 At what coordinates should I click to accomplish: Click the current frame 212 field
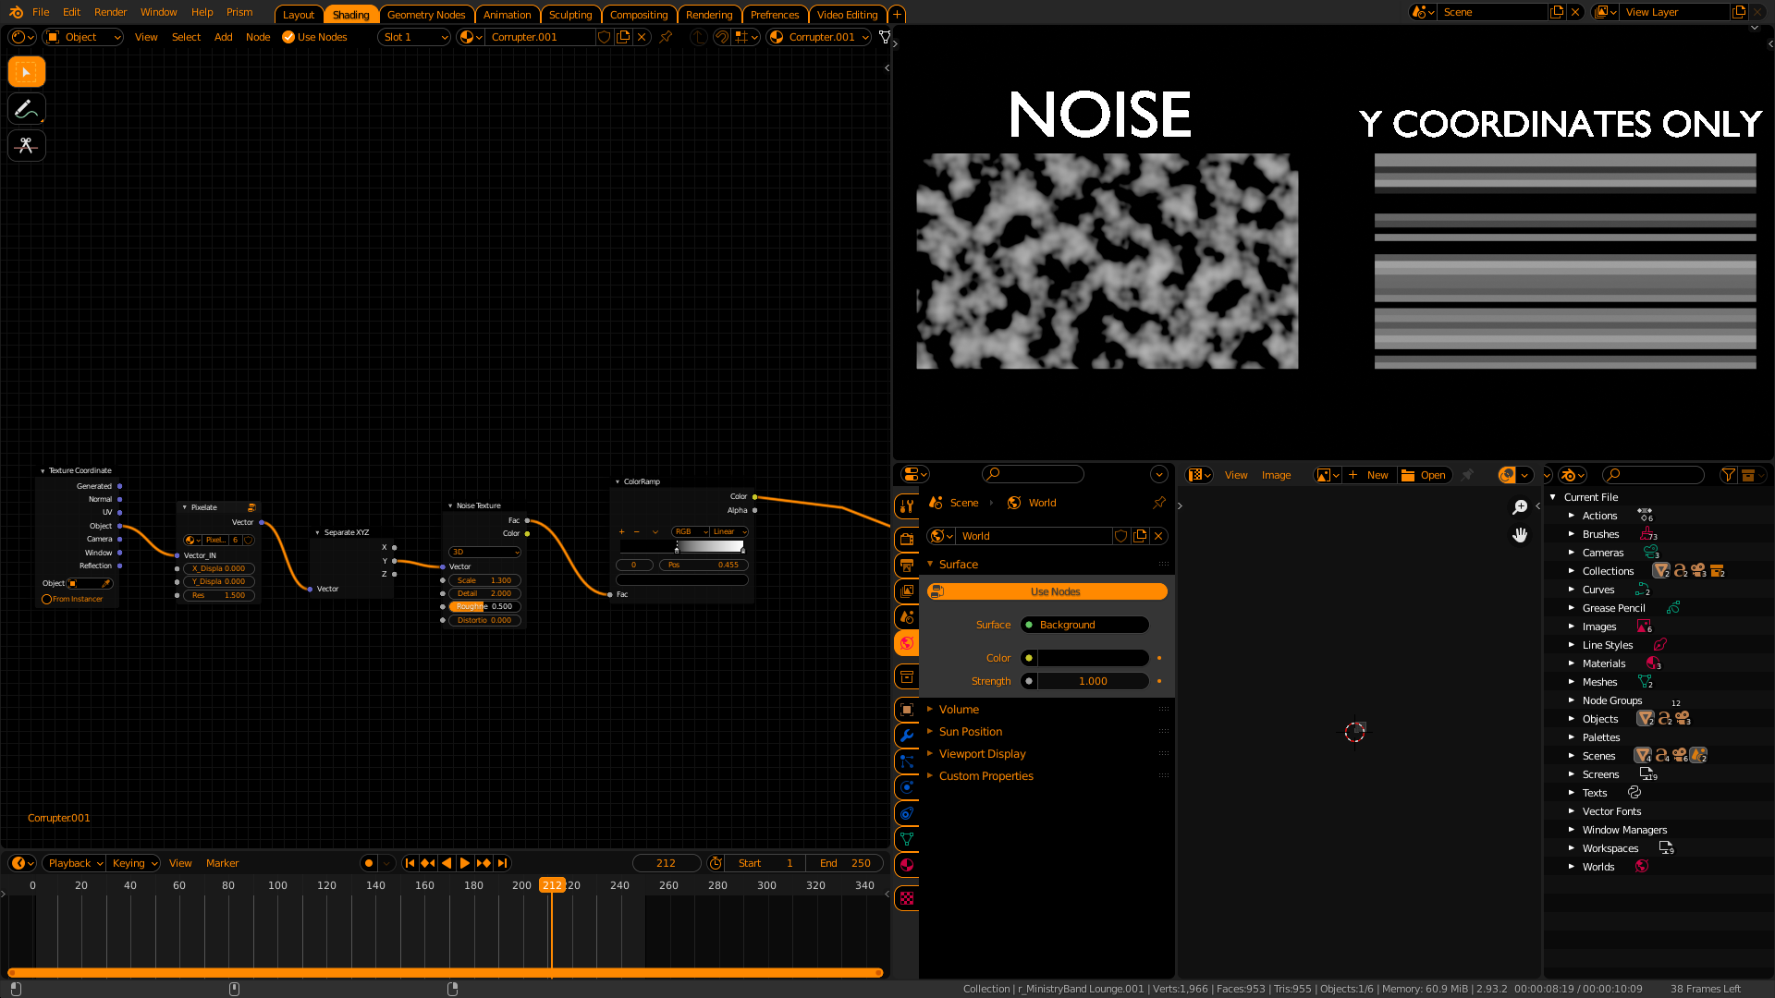coord(666,863)
